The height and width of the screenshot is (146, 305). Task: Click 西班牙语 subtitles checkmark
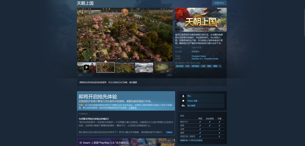point(219,137)
